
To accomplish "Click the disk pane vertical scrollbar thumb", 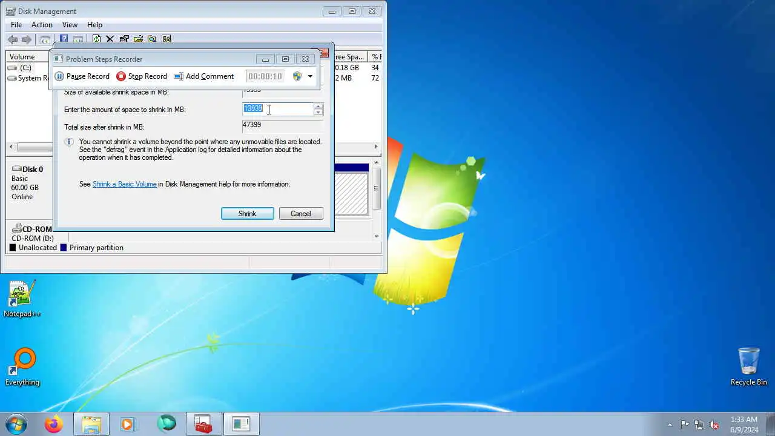I will coord(377,188).
